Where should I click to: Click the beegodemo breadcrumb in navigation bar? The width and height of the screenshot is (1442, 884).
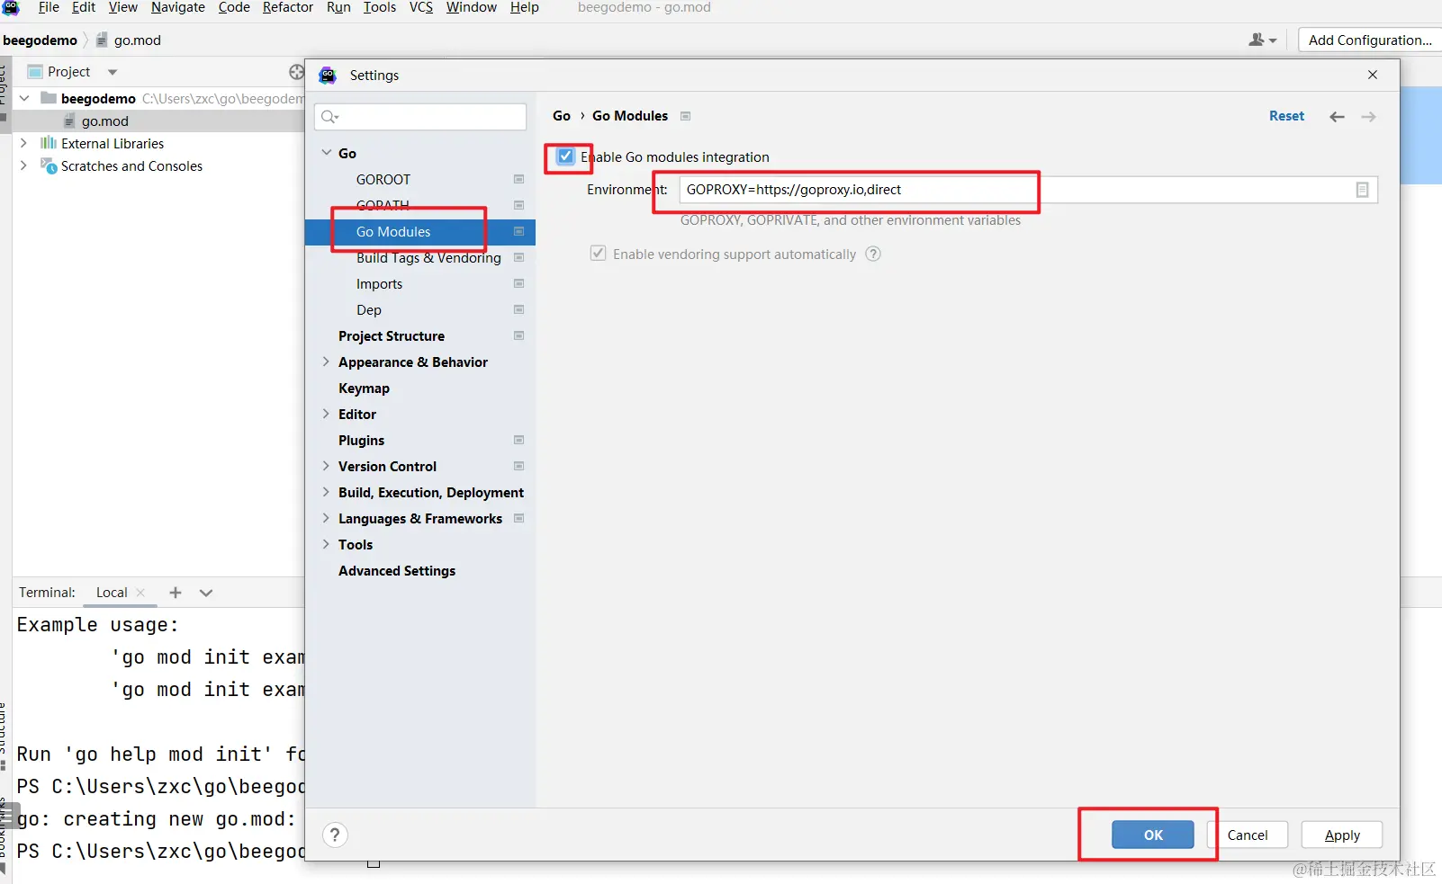(x=40, y=40)
